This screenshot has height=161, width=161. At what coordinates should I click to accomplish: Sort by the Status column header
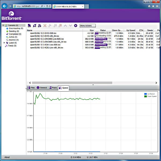point(103,30)
